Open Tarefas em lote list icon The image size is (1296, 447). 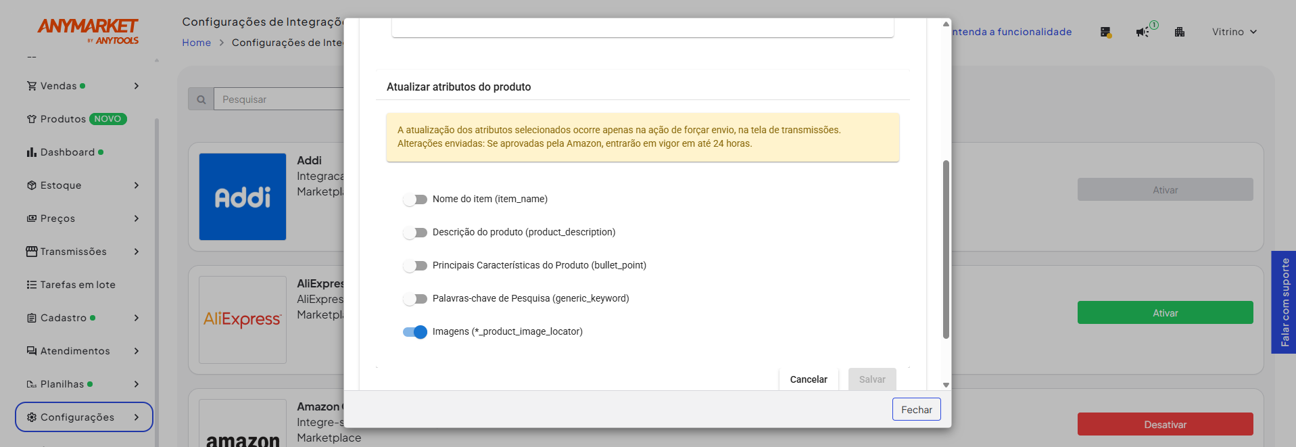coord(31,285)
